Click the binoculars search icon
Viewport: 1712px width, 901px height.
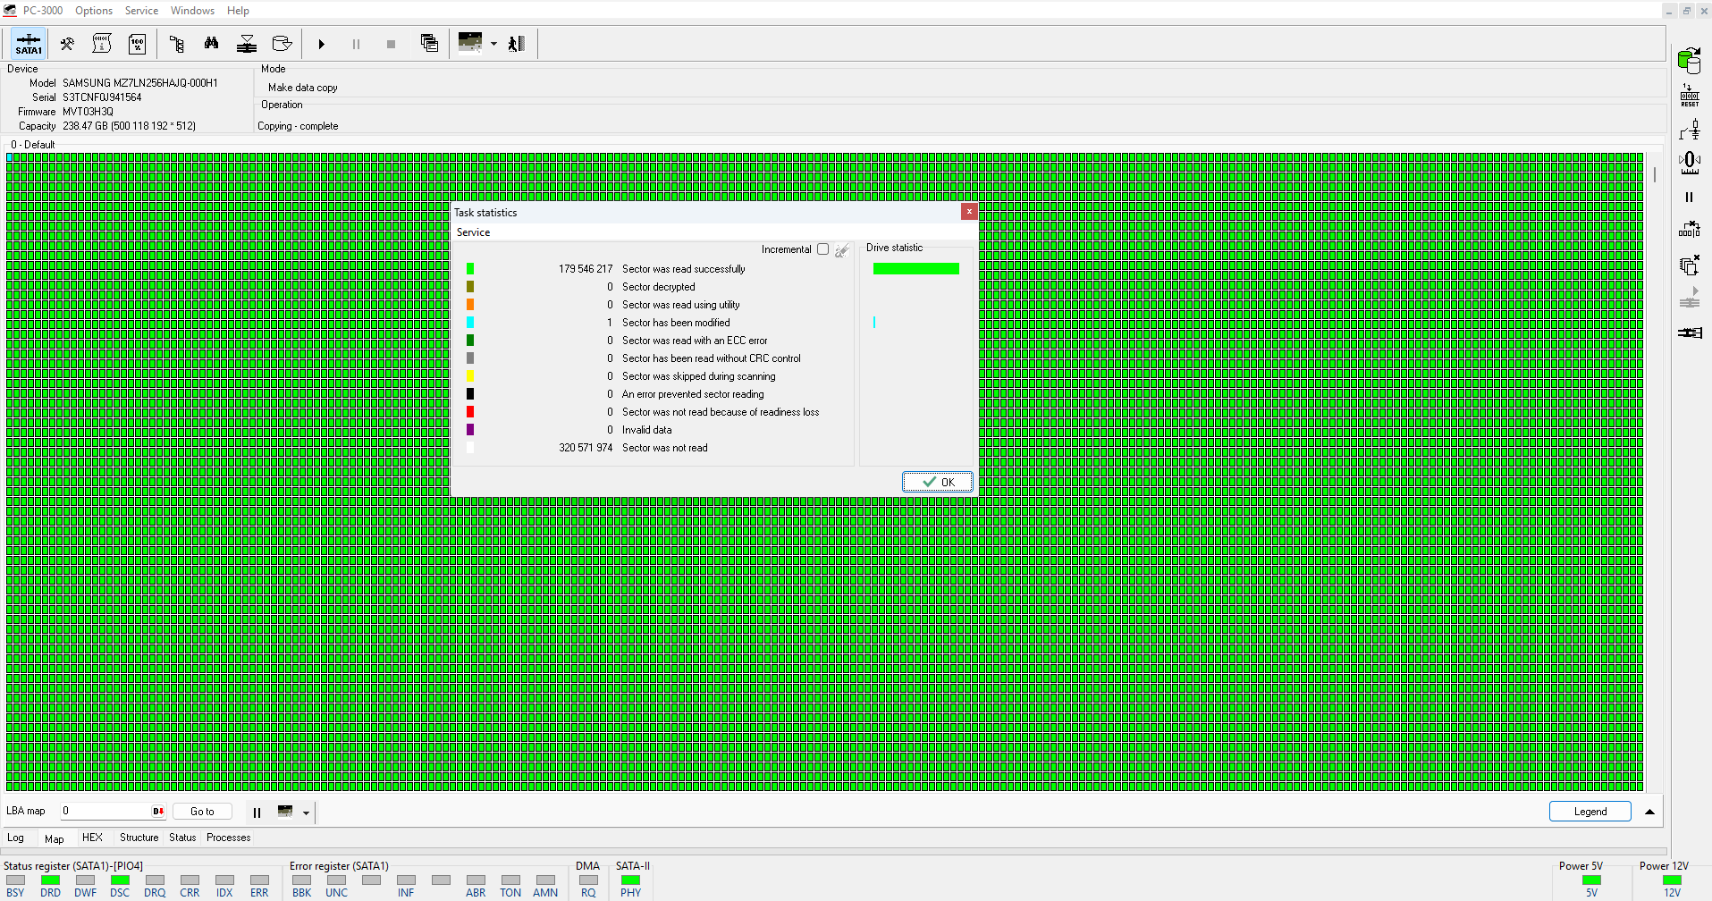211,44
